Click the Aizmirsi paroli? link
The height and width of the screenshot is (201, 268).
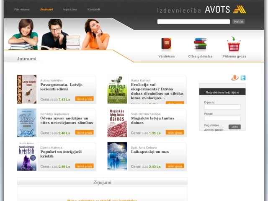pyautogui.click(x=214, y=130)
